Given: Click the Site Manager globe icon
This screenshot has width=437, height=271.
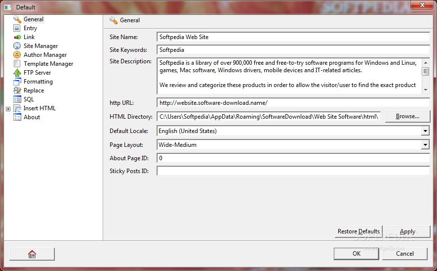Looking at the screenshot, I should [17, 46].
